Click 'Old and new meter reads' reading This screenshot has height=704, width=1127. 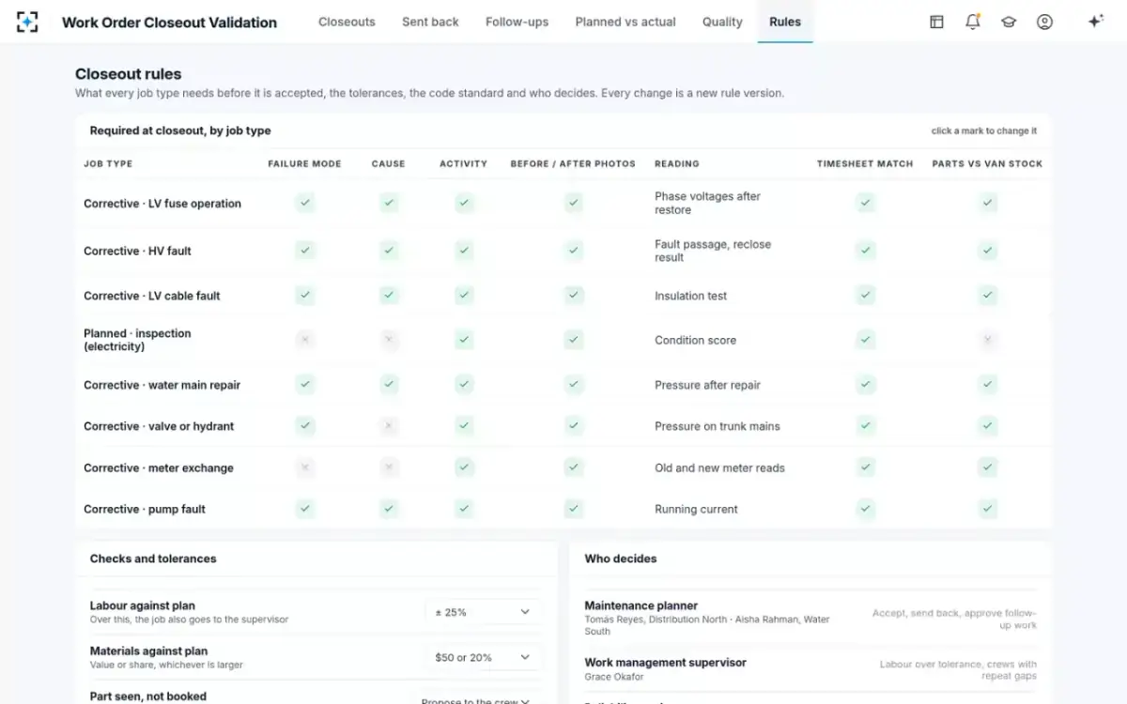pos(719,467)
